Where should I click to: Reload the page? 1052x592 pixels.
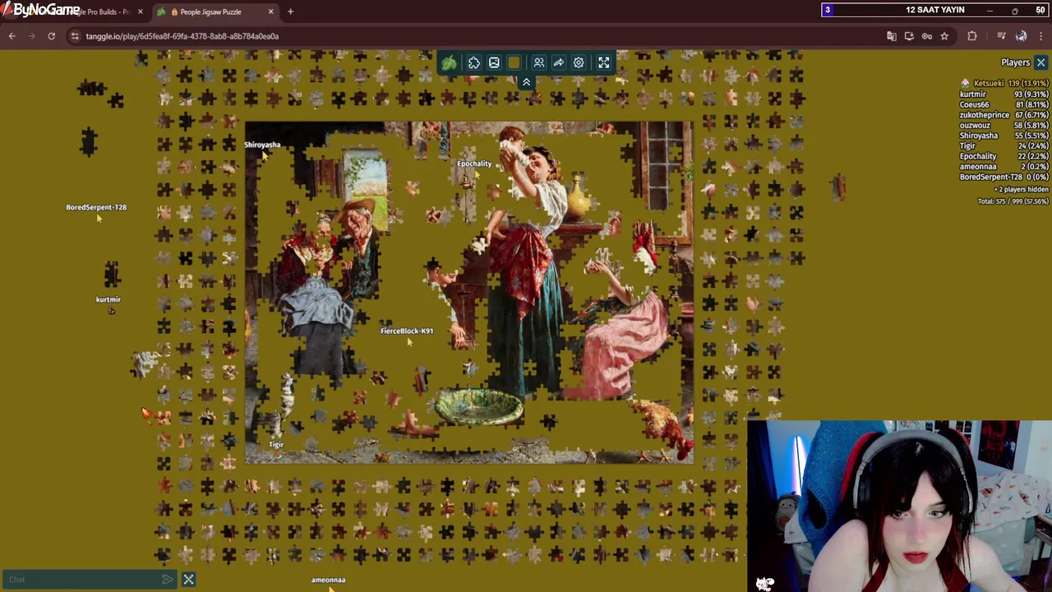tap(51, 36)
